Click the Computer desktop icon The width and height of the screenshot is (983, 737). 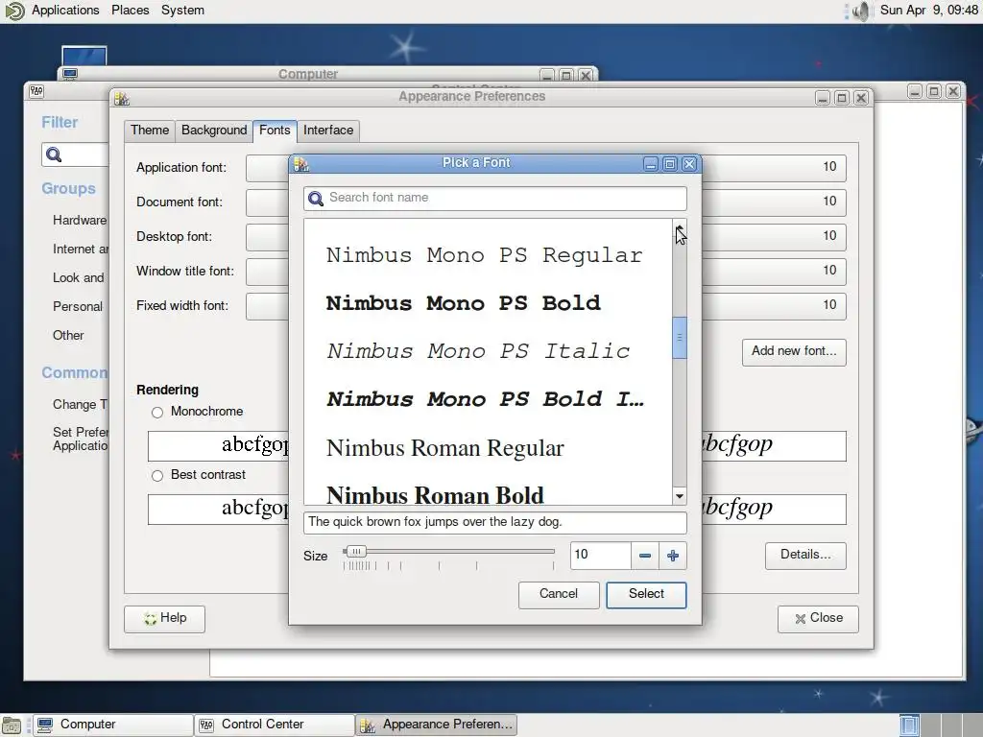click(84, 55)
